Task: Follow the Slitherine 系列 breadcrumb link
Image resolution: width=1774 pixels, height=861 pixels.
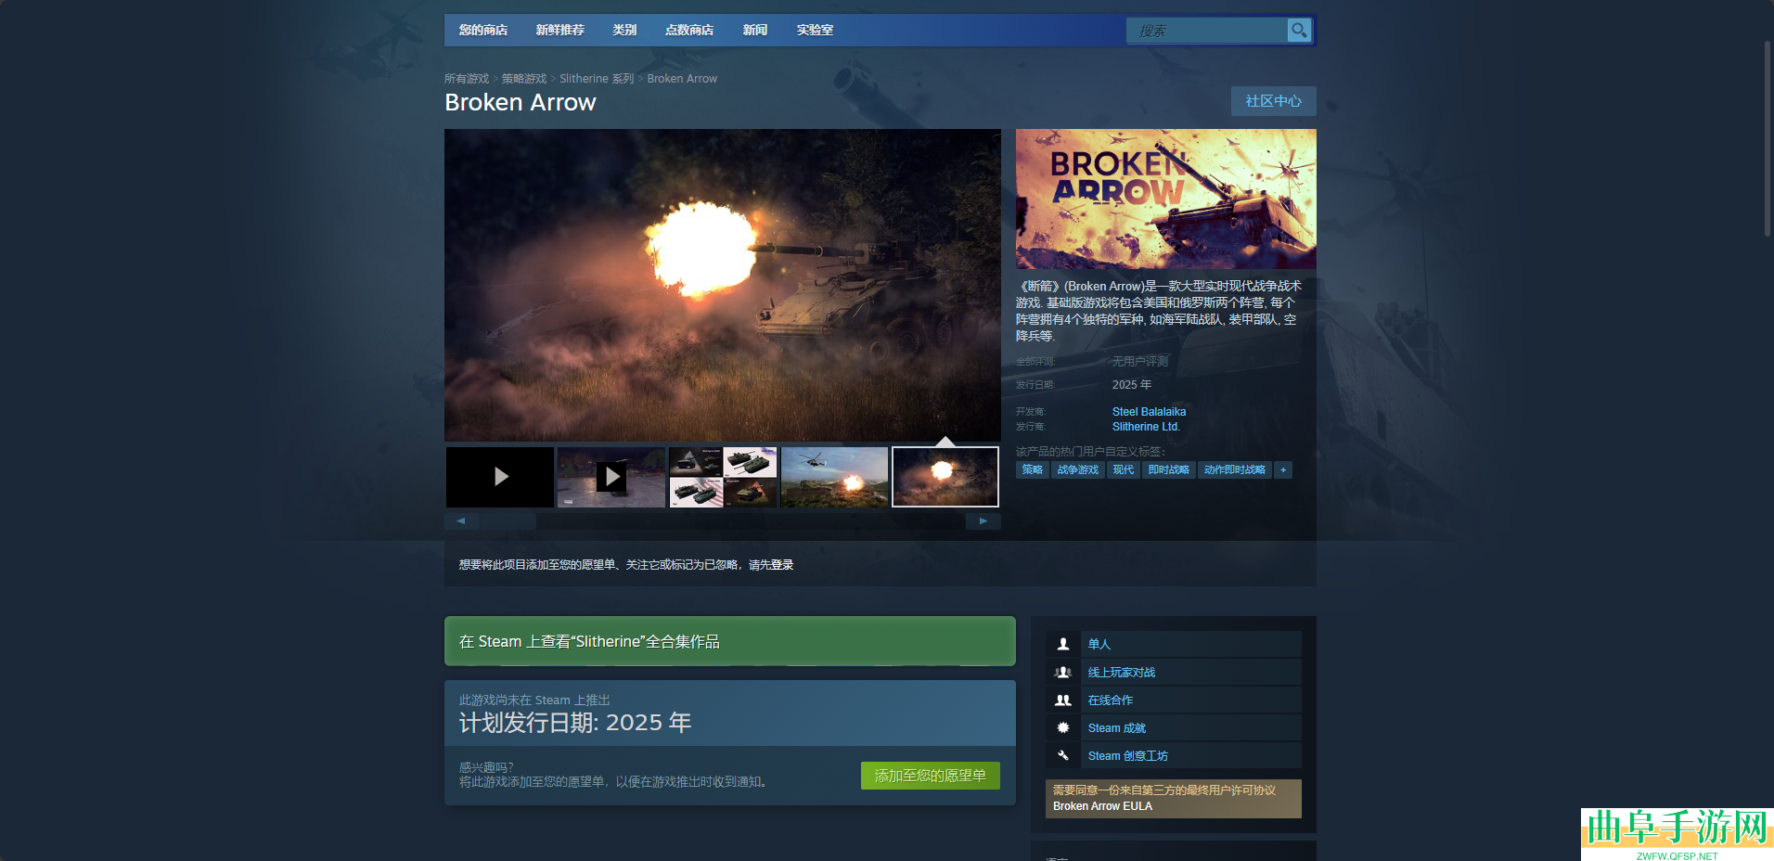Action: click(x=597, y=79)
